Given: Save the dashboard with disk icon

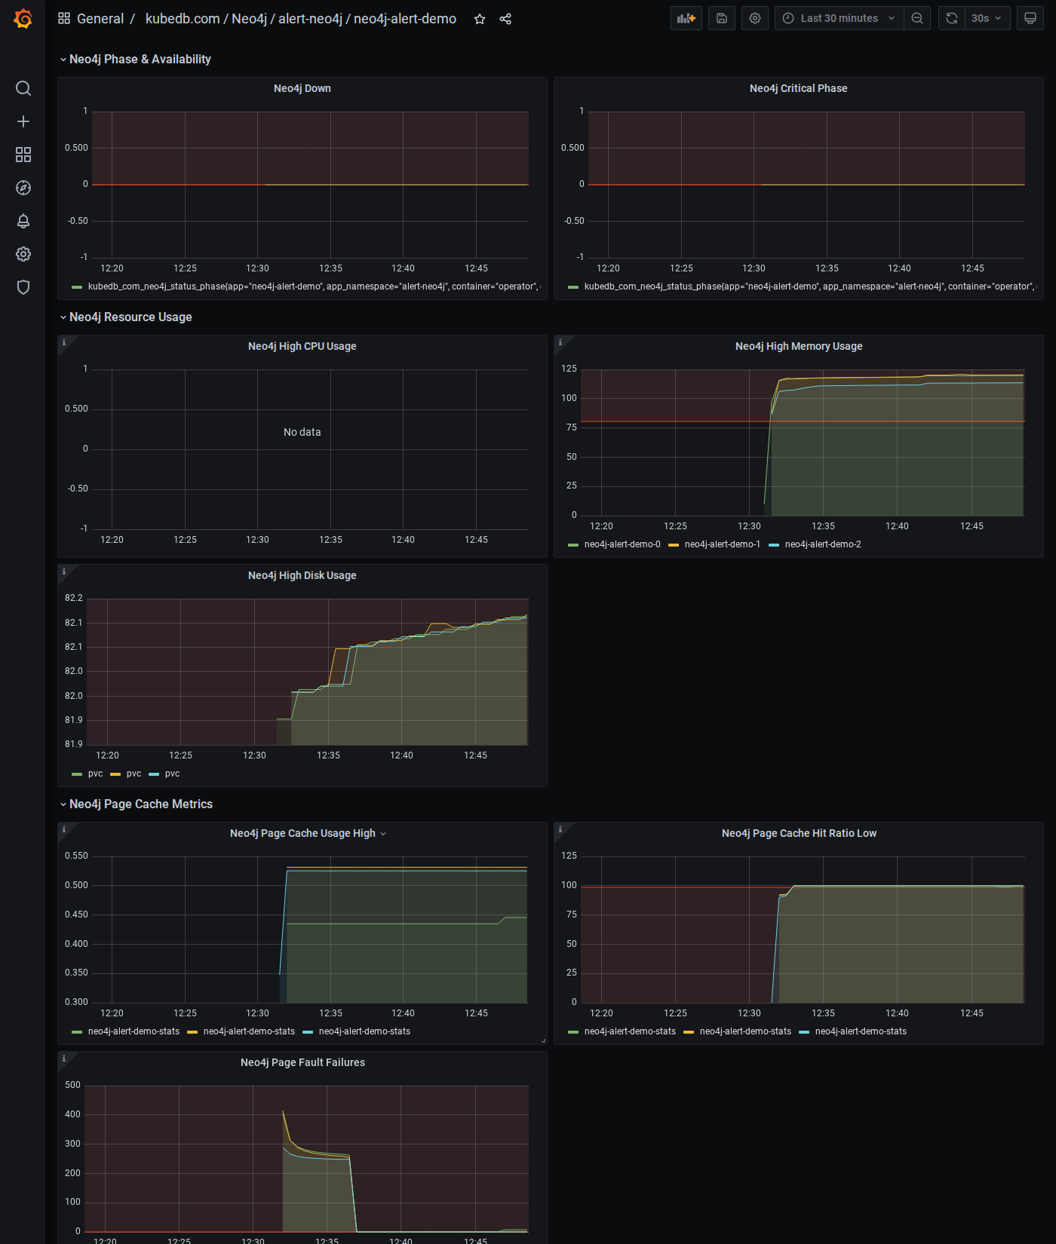Looking at the screenshot, I should [722, 18].
